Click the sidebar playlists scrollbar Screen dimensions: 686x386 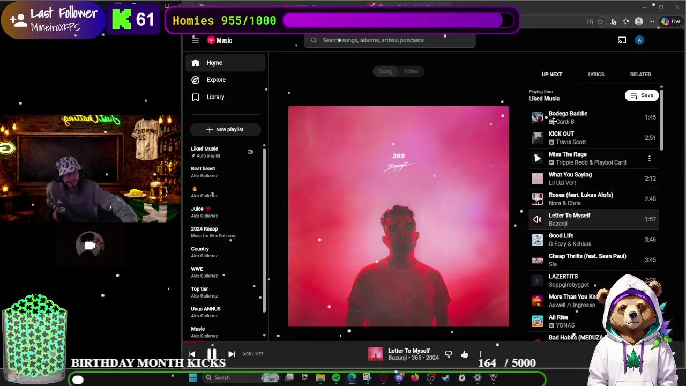click(x=264, y=231)
